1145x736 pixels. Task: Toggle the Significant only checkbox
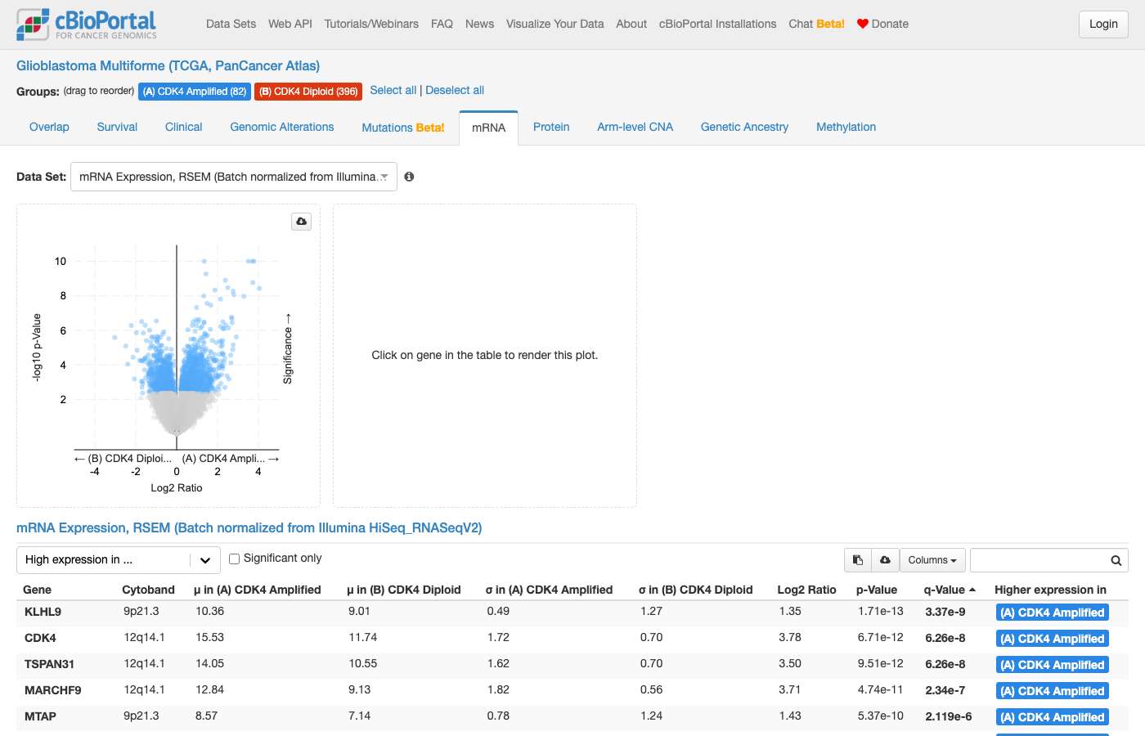tap(234, 559)
